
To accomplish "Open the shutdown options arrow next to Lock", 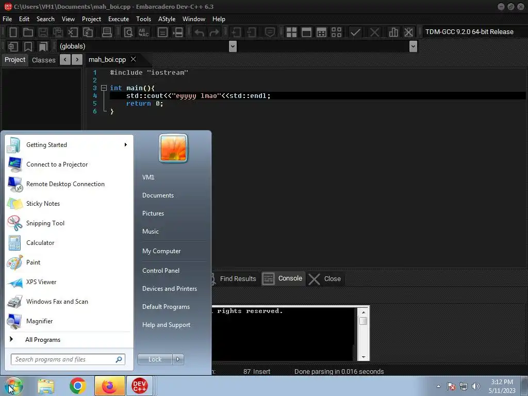I will tap(178, 359).
